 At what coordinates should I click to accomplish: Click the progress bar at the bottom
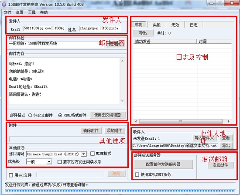coord(120,191)
